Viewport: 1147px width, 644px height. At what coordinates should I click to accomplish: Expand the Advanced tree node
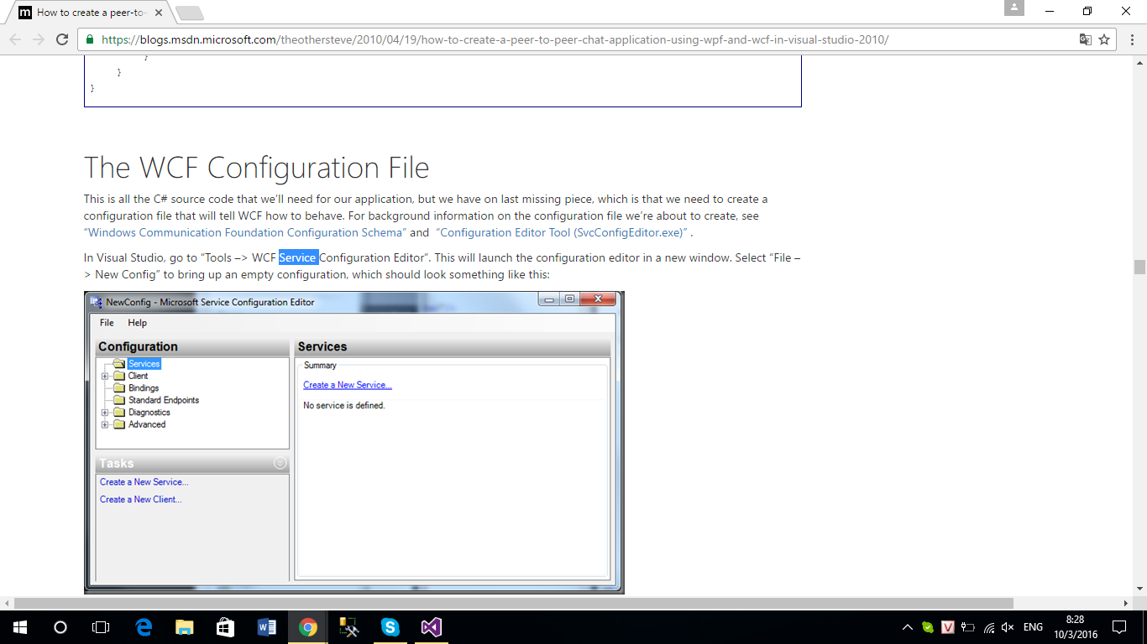[105, 425]
